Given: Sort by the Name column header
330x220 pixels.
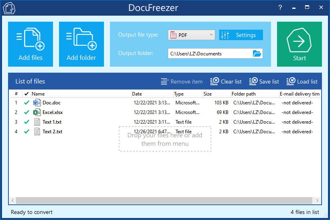Looking at the screenshot, I should coord(81,94).
